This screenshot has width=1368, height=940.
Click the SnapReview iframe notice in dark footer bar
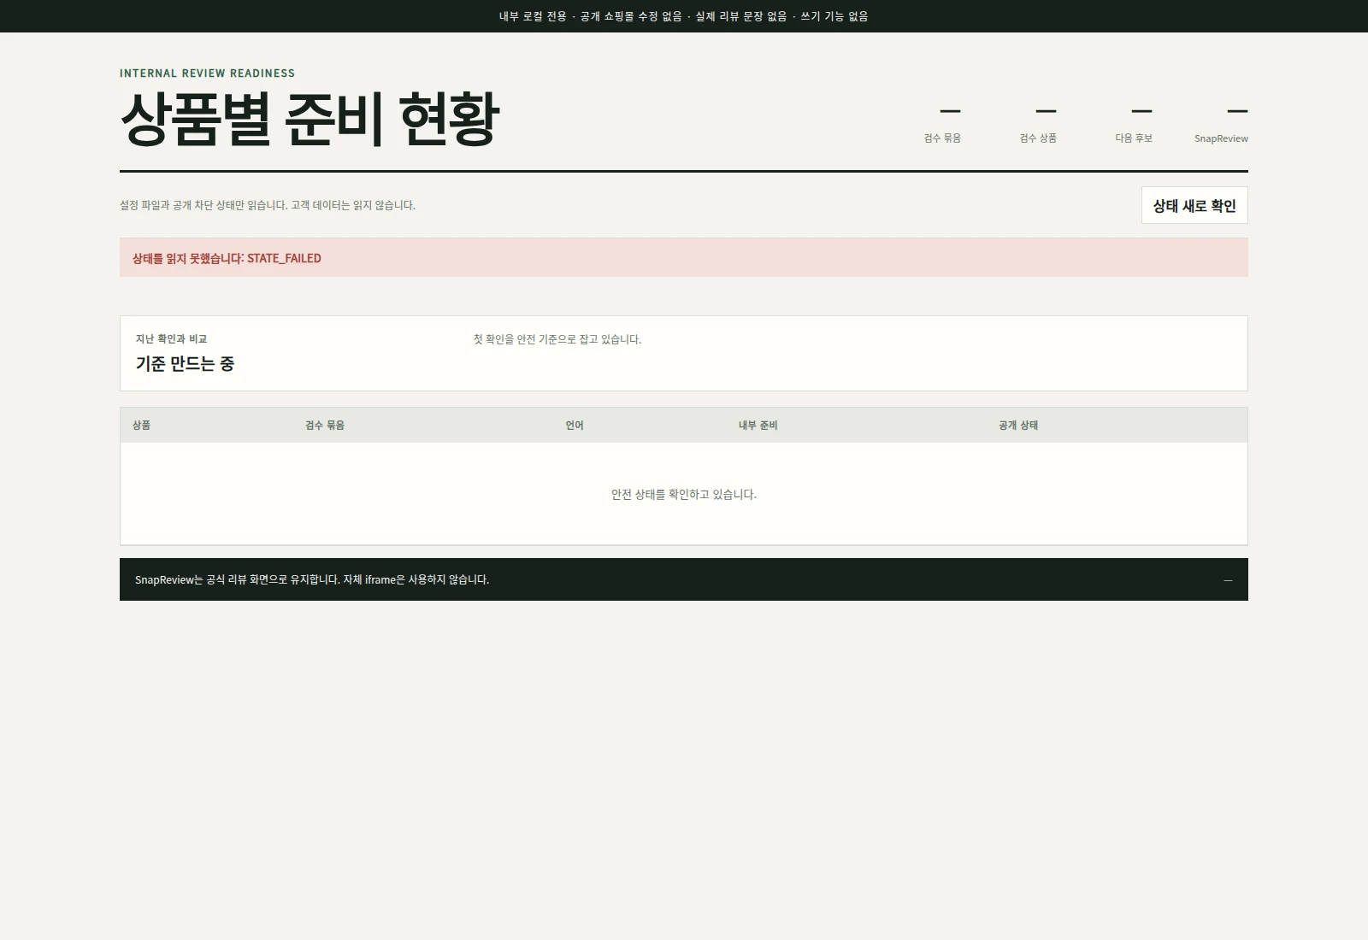point(312,579)
